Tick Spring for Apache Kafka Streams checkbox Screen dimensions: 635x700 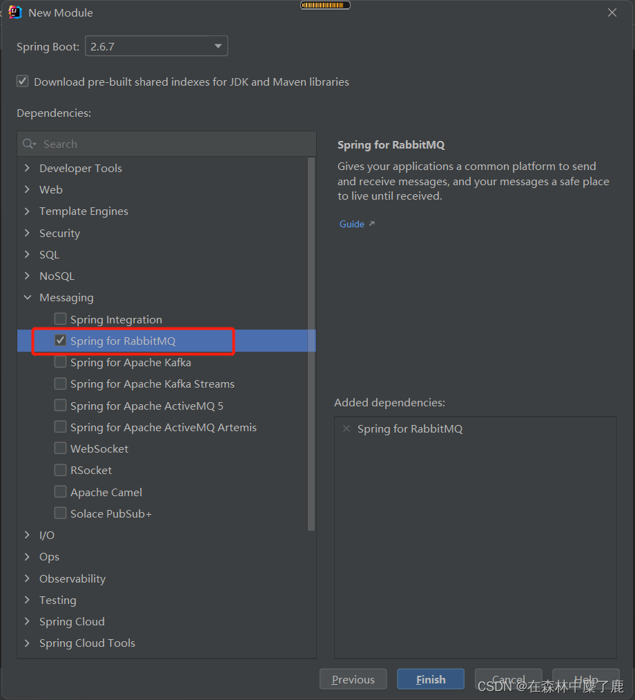tap(60, 384)
